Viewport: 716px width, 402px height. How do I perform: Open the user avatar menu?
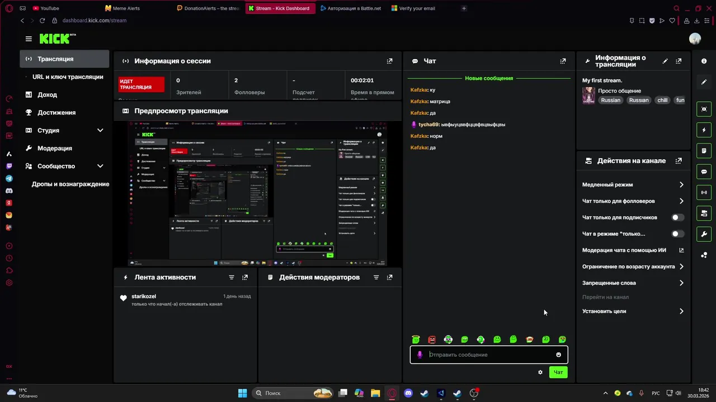click(695, 39)
